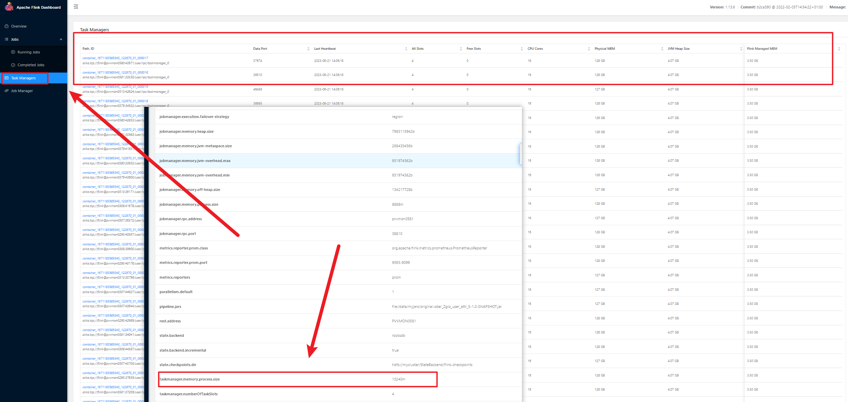Select jobmanager.rpc.address key

pos(180,219)
